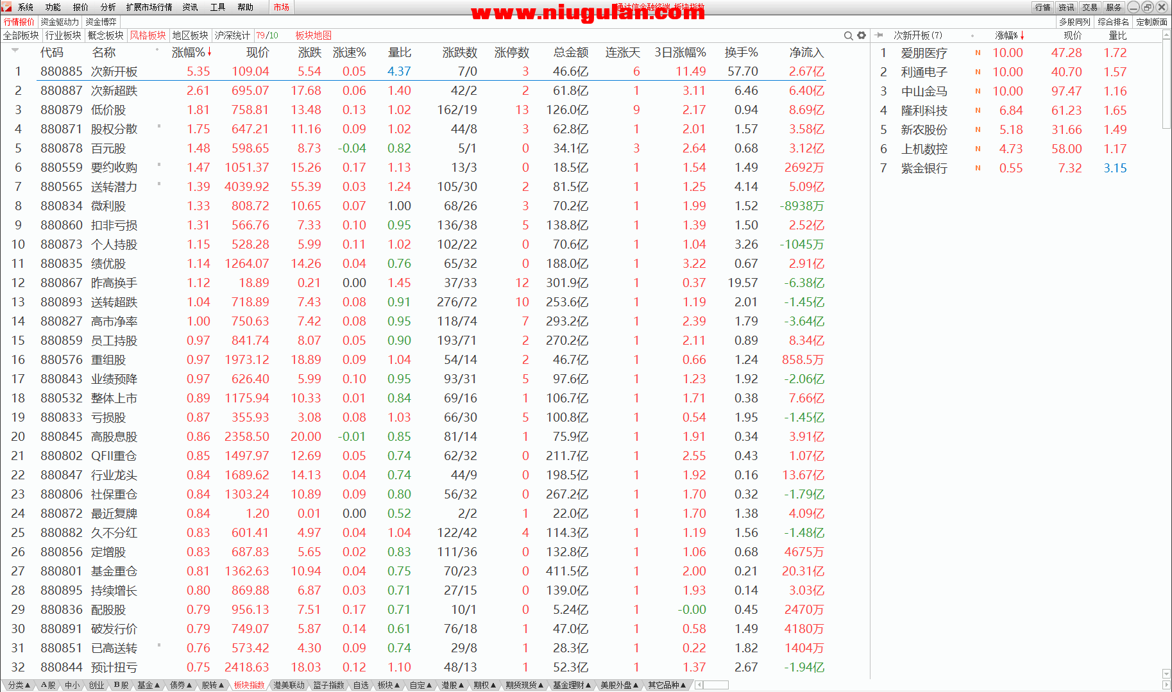Viewport: 1172px width, 692px height.
Task: Sort by the 3日涨幅% column header
Action: pyautogui.click(x=680, y=53)
